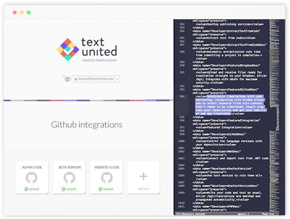This screenshot has height=219, width=290.
Task: Click the Text United diamond logo
Action: pyautogui.click(x=68, y=50)
